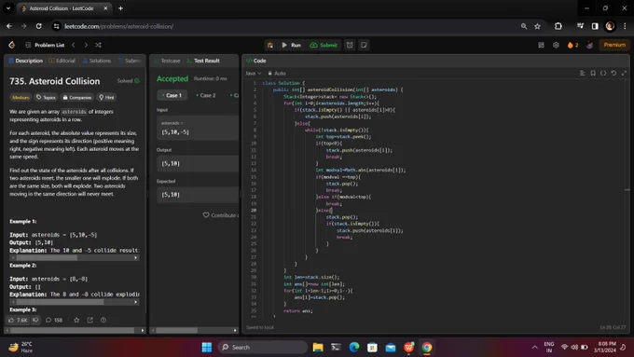The image size is (634, 357).
Task: Toggle the Auto lock setting
Action: pyautogui.click(x=277, y=74)
